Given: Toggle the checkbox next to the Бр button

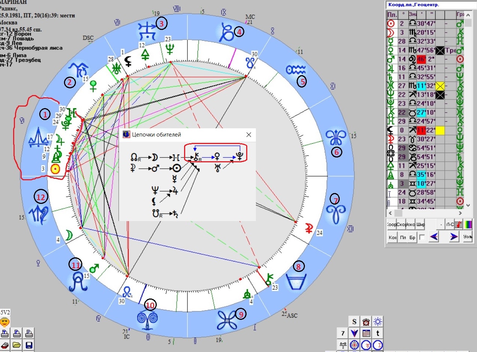Looking at the screenshot, I should coord(422,237).
